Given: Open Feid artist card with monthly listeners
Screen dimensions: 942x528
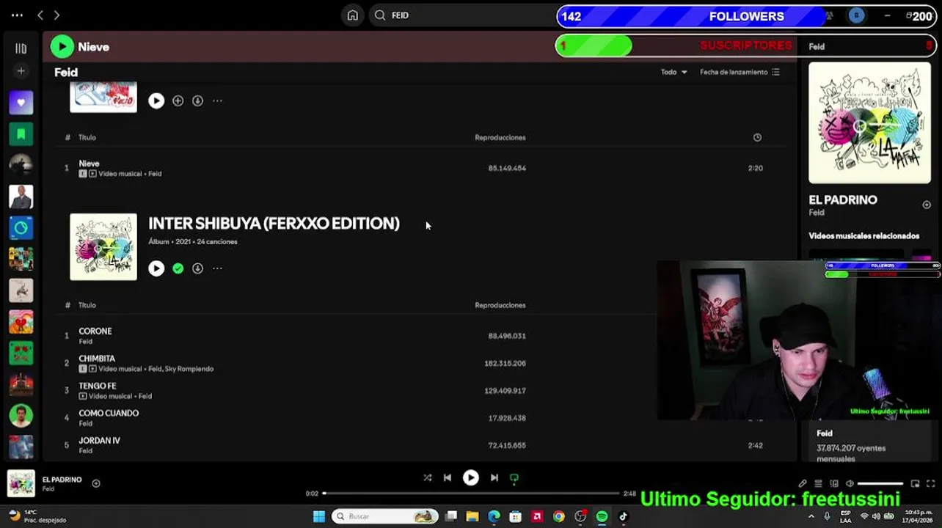Looking at the screenshot, I should (869, 445).
